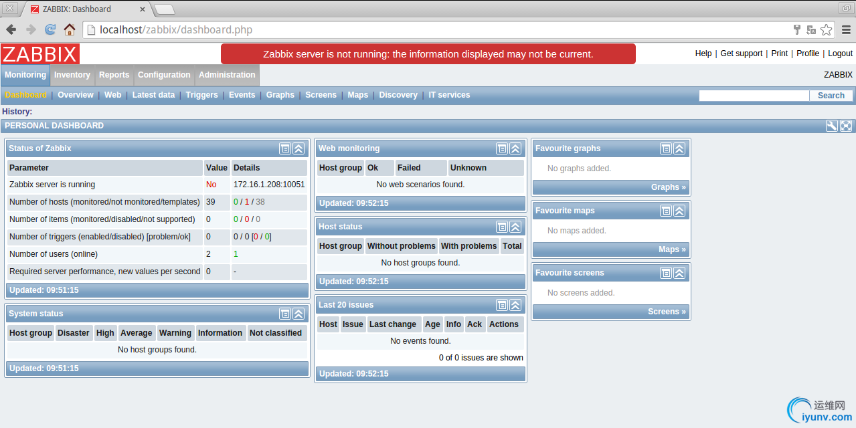Open Web monitoring widget menu icon
The image size is (856, 428).
click(502, 148)
